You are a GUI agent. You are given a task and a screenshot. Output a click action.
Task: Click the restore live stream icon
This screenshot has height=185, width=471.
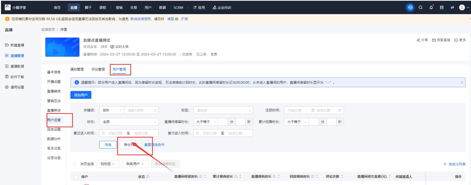[x=434, y=40]
